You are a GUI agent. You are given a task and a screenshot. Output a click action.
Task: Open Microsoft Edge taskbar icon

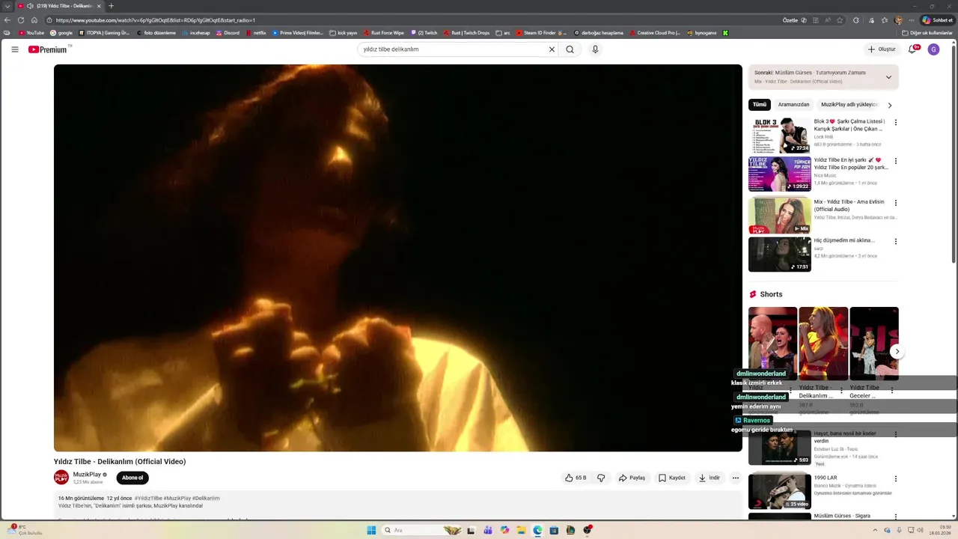(x=537, y=530)
